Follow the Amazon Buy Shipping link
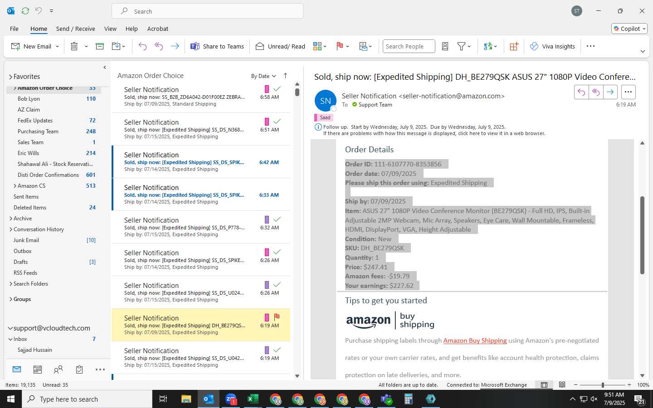This screenshot has width=653, height=408. pyautogui.click(x=475, y=340)
